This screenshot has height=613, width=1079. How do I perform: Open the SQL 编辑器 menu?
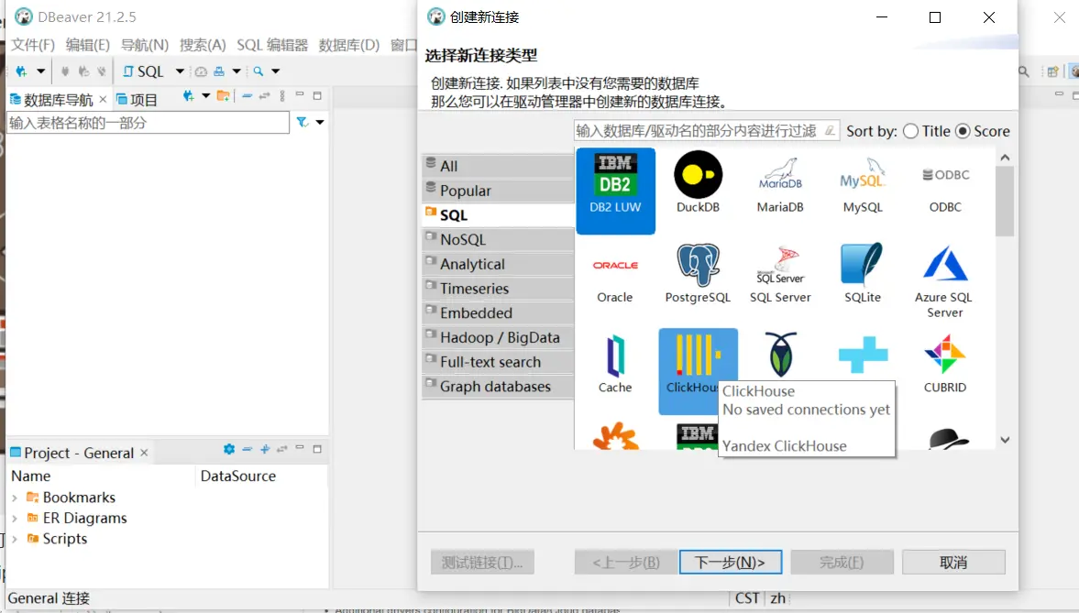click(x=272, y=45)
